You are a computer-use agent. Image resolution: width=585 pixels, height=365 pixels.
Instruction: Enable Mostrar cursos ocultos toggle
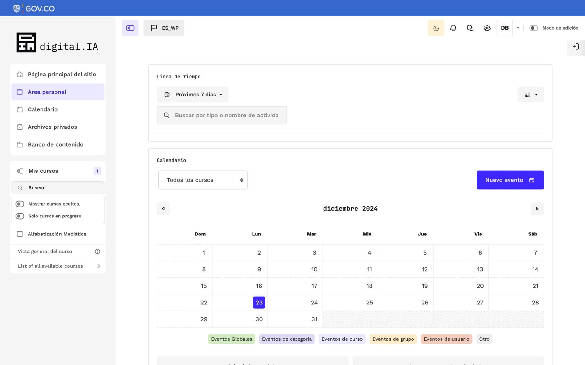point(20,204)
